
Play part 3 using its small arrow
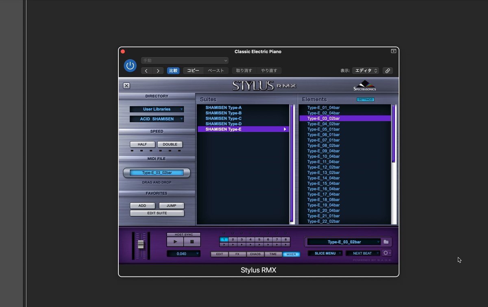tap(242, 245)
